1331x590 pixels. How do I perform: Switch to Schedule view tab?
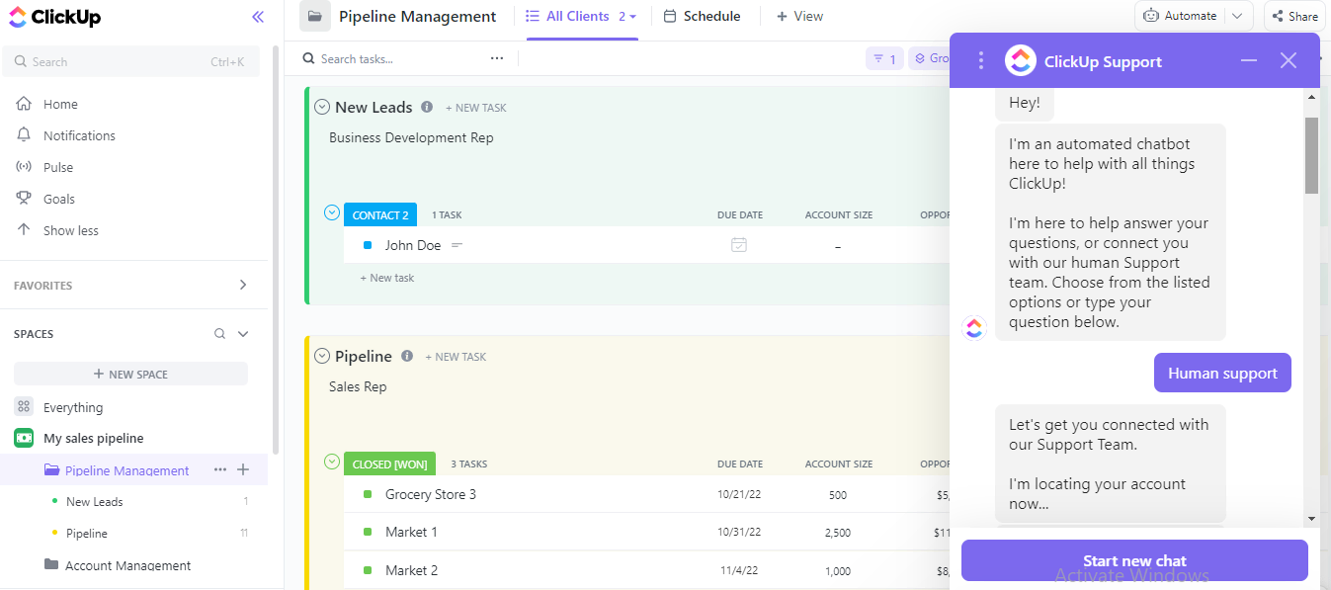[703, 16]
